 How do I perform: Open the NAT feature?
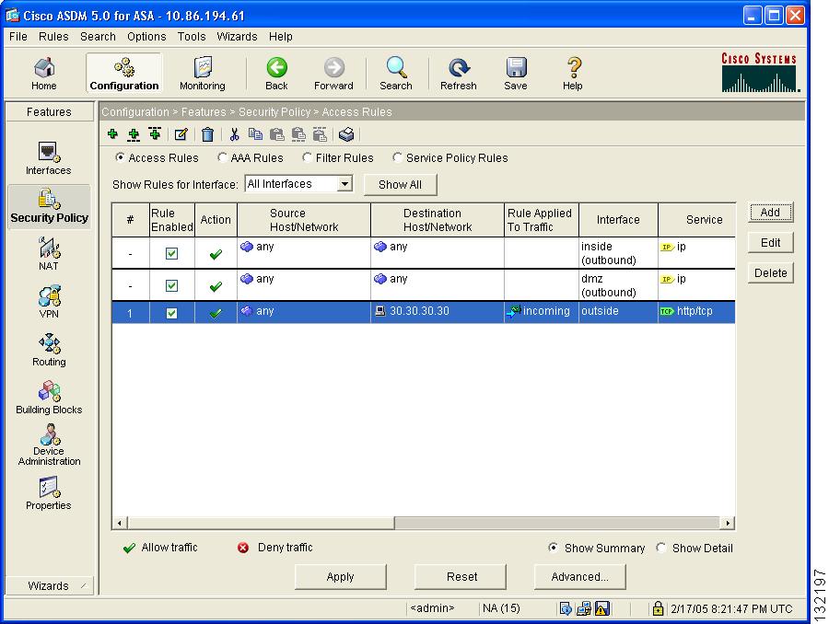[49, 254]
